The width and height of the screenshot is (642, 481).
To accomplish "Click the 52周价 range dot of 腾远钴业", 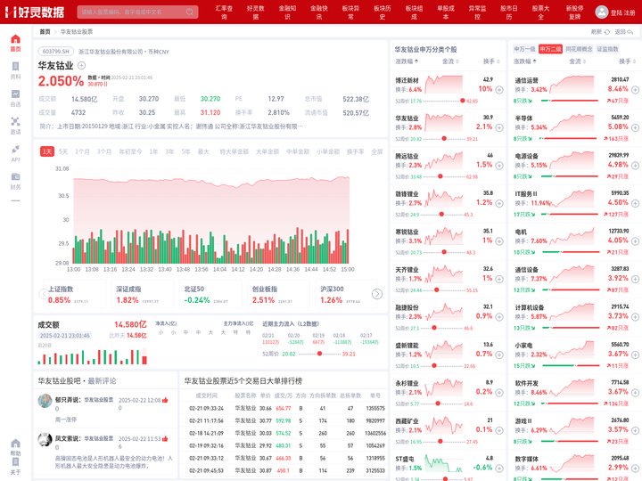I will click(440, 176).
